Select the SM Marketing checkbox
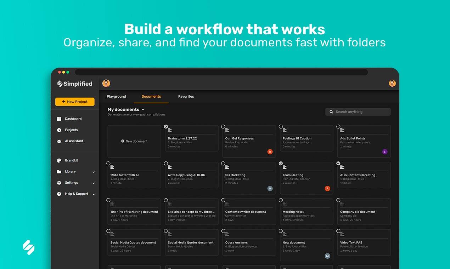This screenshot has width=450, height=269. [223, 163]
